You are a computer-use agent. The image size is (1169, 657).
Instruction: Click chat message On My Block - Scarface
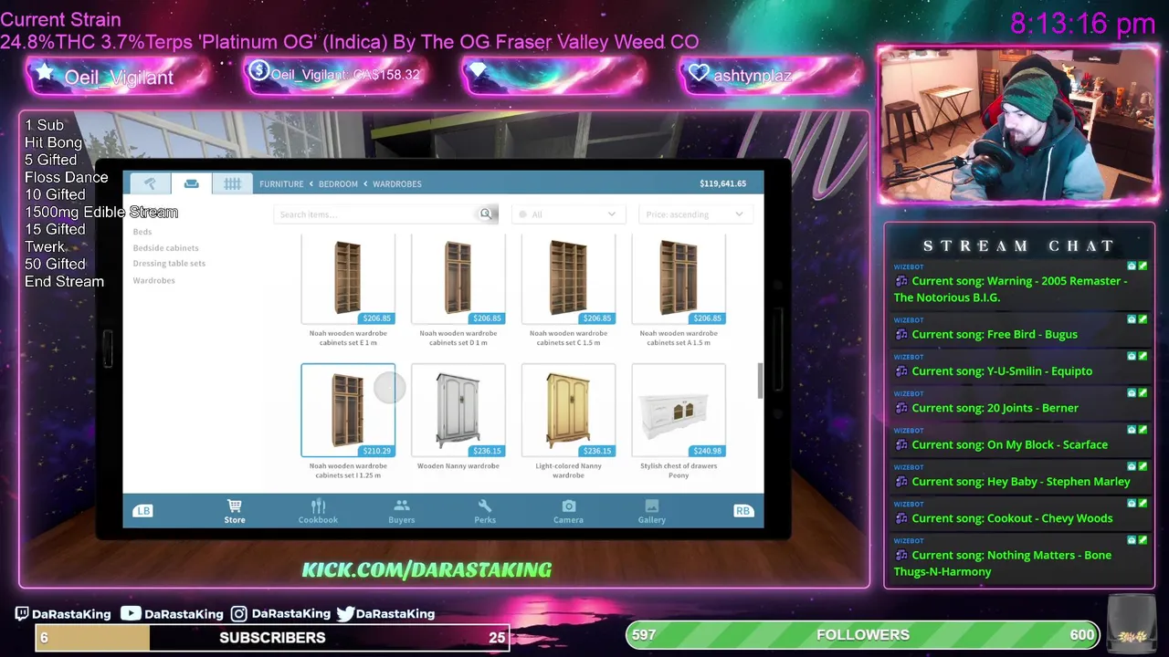[x=1009, y=444]
